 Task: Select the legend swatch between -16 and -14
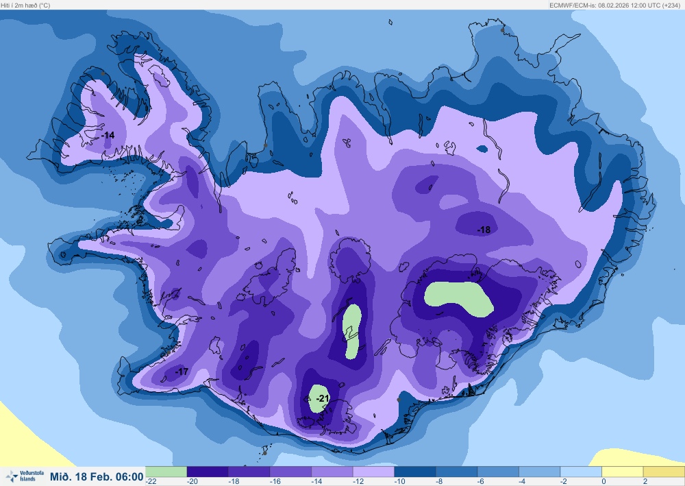tap(290, 472)
